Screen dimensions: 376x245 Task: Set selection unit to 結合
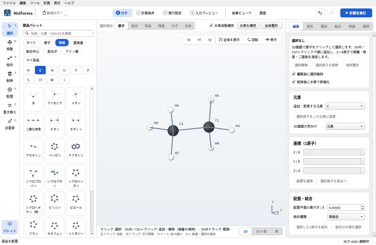click(135, 26)
